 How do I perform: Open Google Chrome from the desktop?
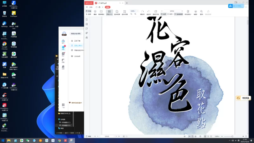[x=4, y=45]
